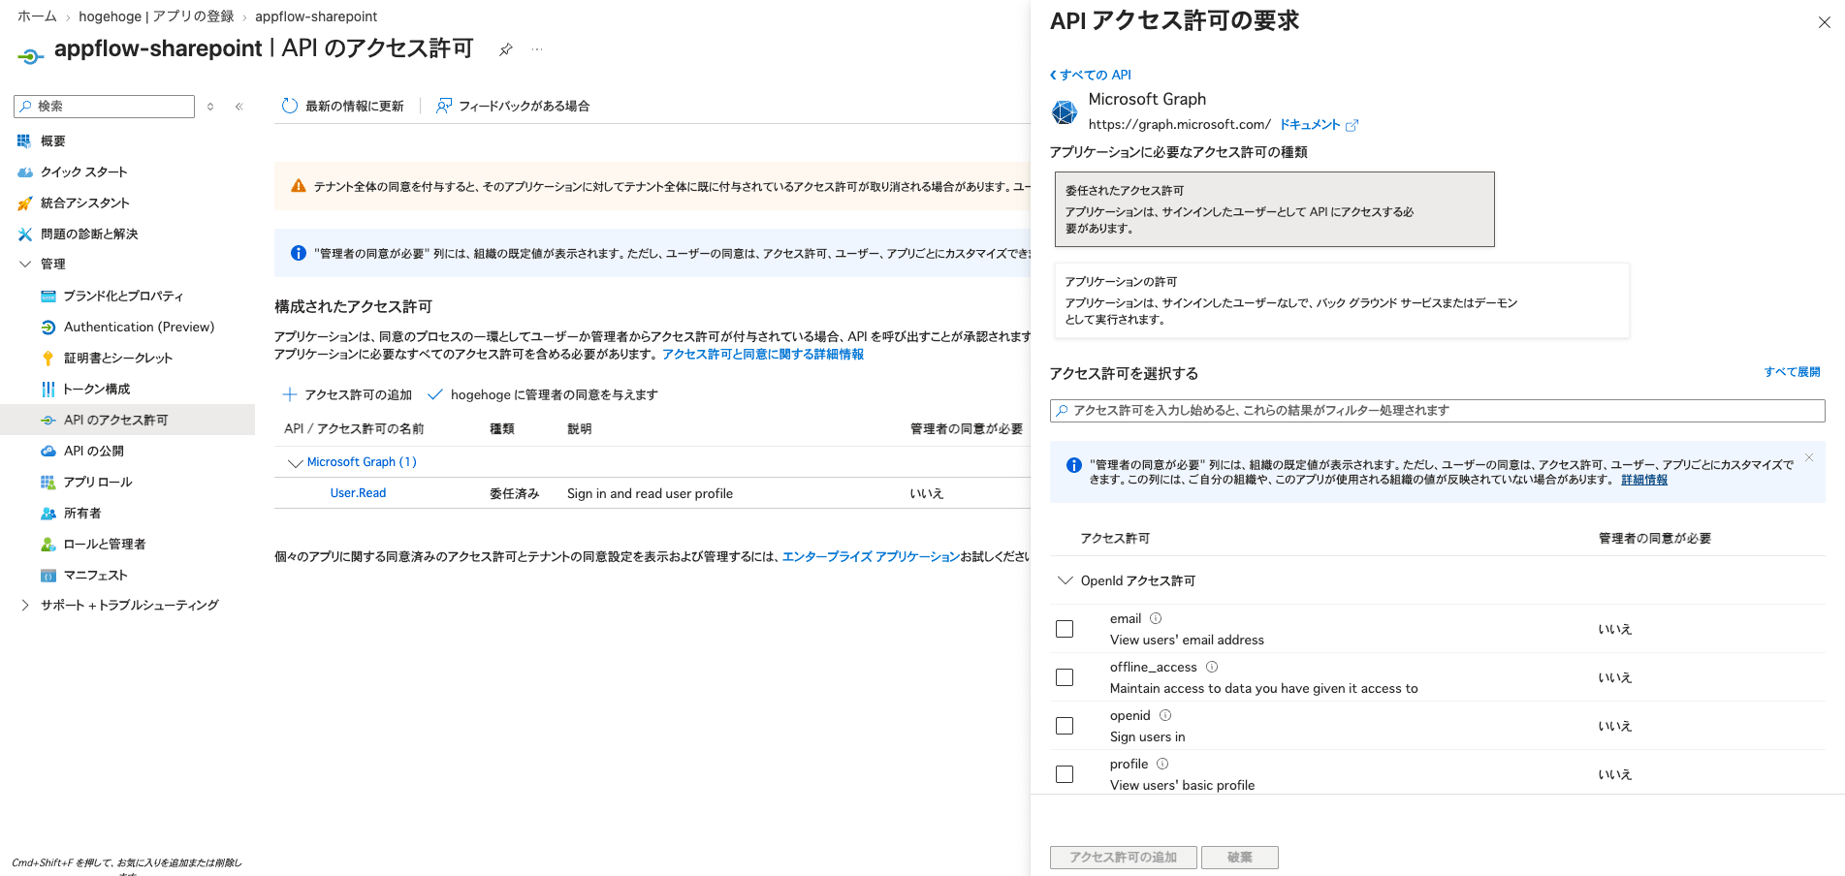Focus the sidebar 検索 search box
The width and height of the screenshot is (1845, 876).
pyautogui.click(x=105, y=107)
